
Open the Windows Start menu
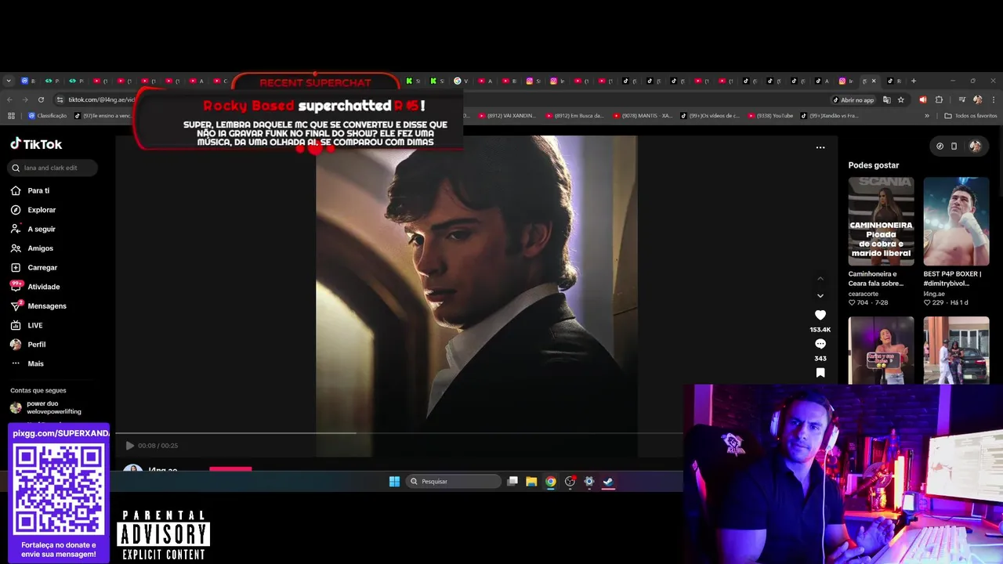(x=394, y=482)
